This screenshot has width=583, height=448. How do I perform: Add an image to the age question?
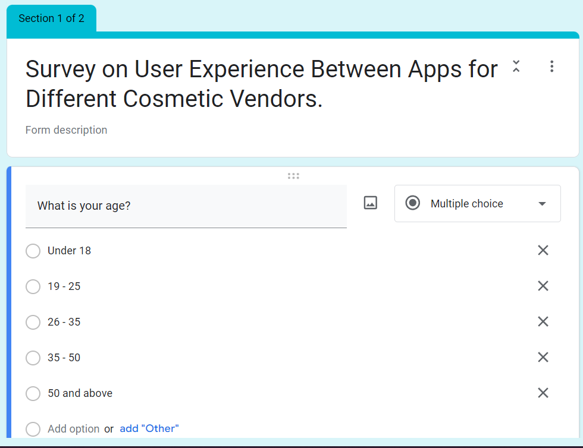point(370,203)
